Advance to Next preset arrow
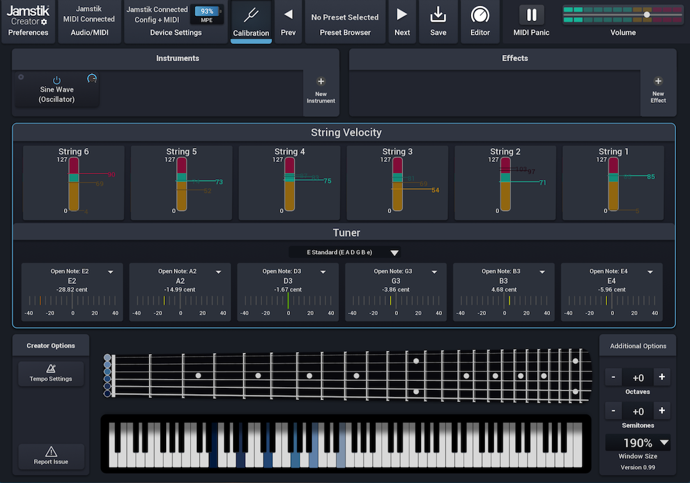 click(402, 21)
